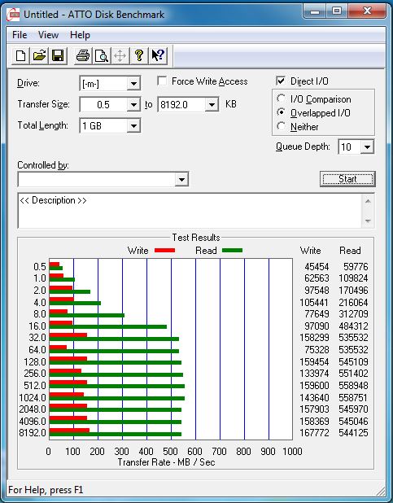The width and height of the screenshot is (393, 503).
Task: Click the read value 59776
Action: [356, 267]
